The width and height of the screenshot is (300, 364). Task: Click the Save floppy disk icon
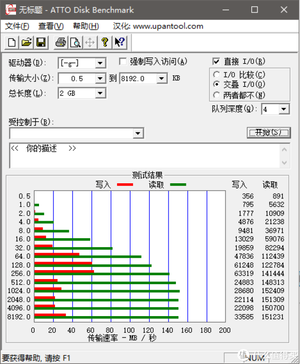coord(41,42)
